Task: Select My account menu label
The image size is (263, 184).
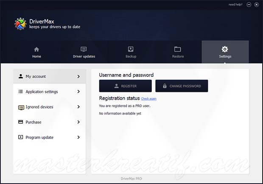Action: coord(36,76)
